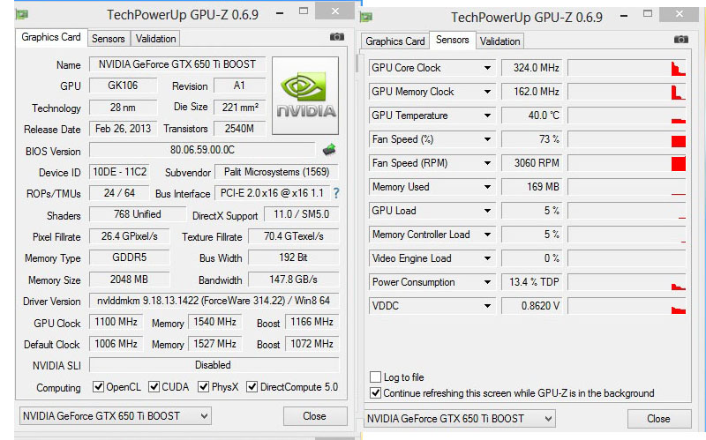Open the Power Consumption sensor dropdown

point(487,282)
